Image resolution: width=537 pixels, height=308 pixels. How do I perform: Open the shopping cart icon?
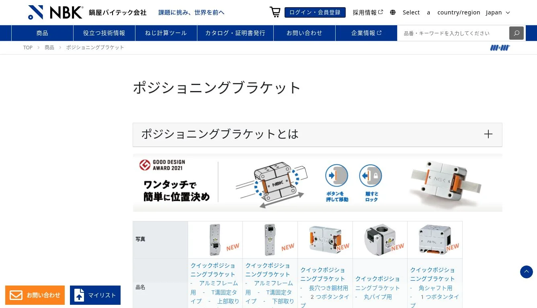tap(275, 12)
